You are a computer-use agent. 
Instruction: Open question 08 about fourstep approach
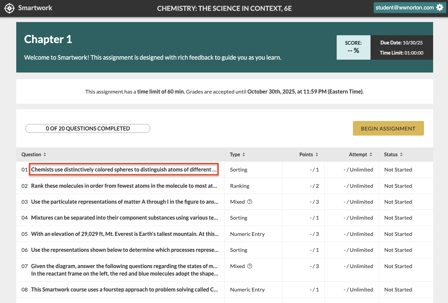125,289
